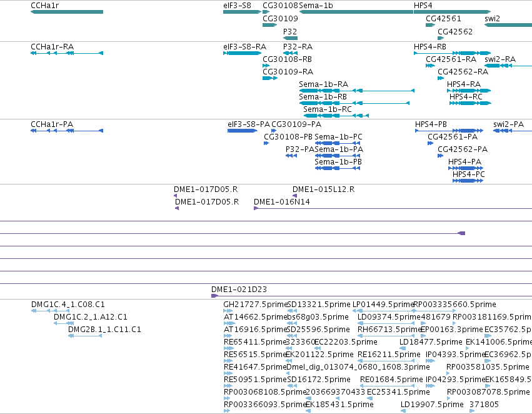Click LD09374.5prime EST label
Screen dimensions: 532x414
click(389, 317)
